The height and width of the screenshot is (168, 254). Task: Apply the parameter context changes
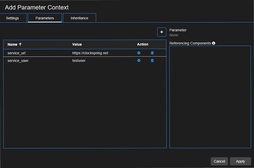pos(240,161)
